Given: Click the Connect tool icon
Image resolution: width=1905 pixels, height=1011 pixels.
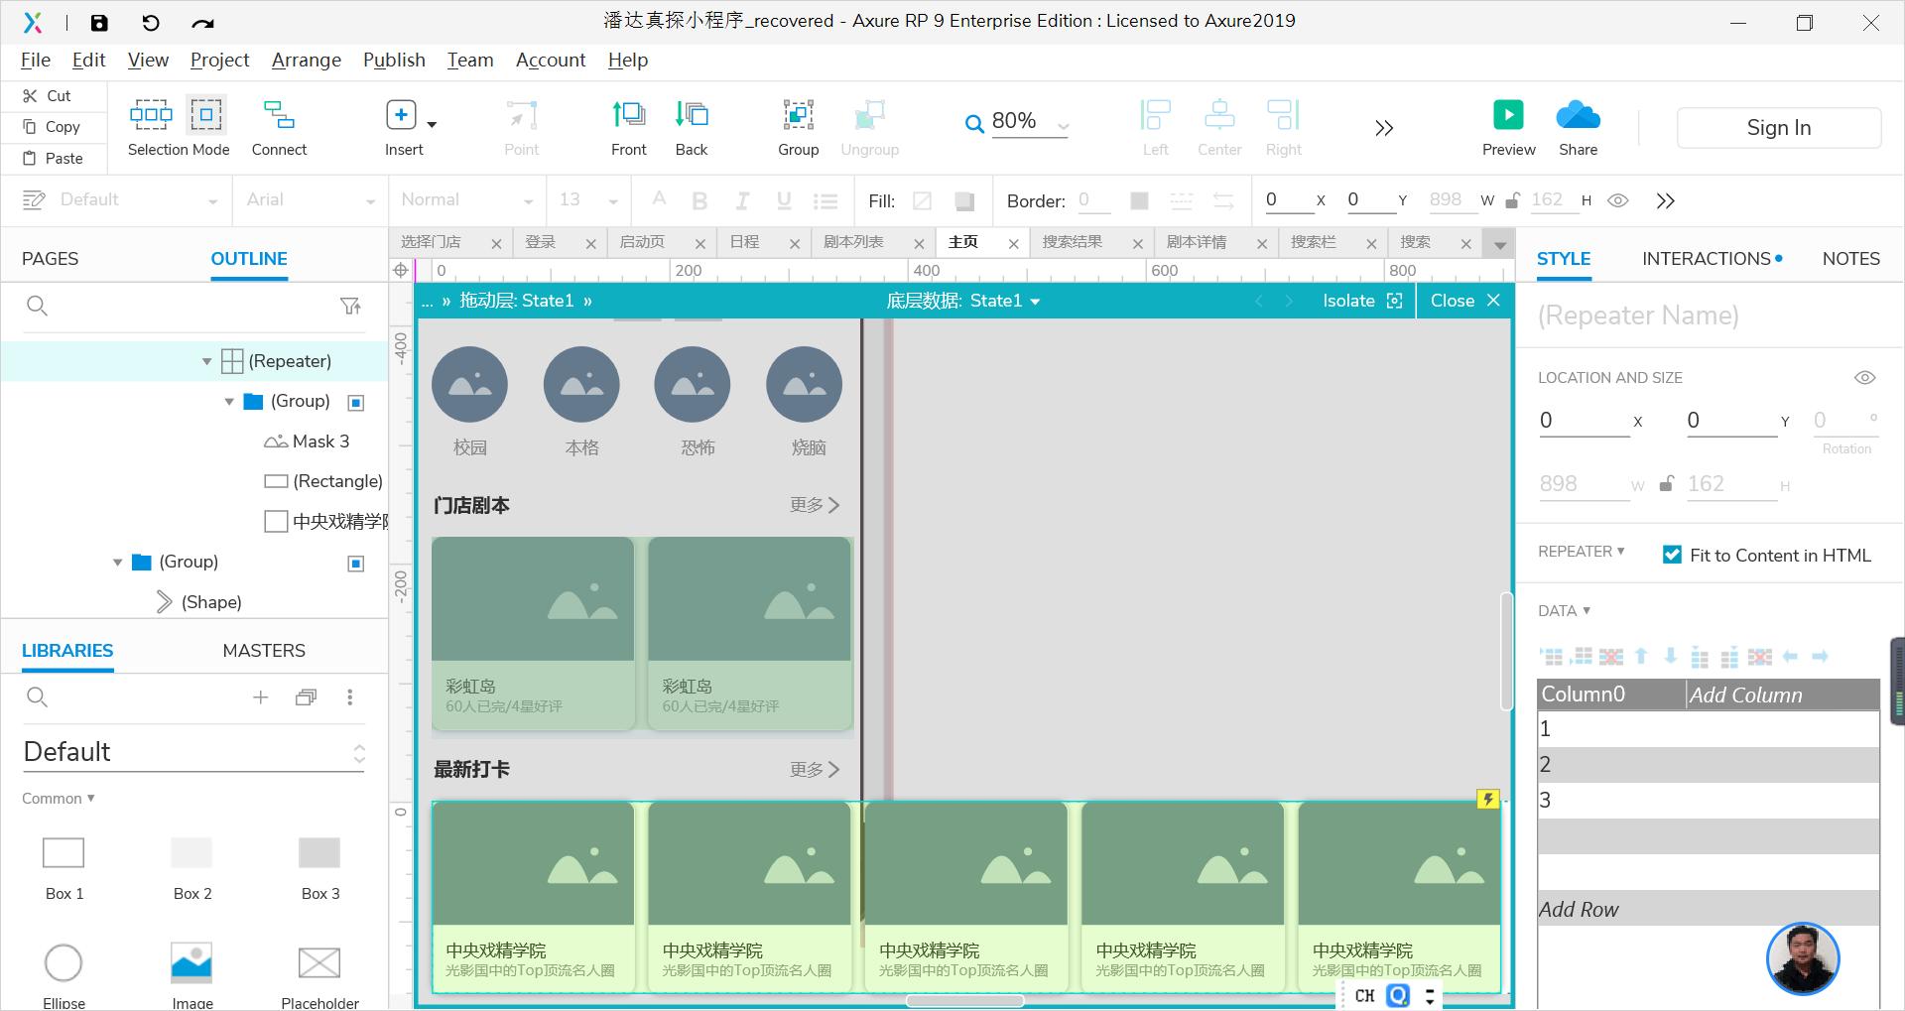Looking at the screenshot, I should tap(279, 115).
